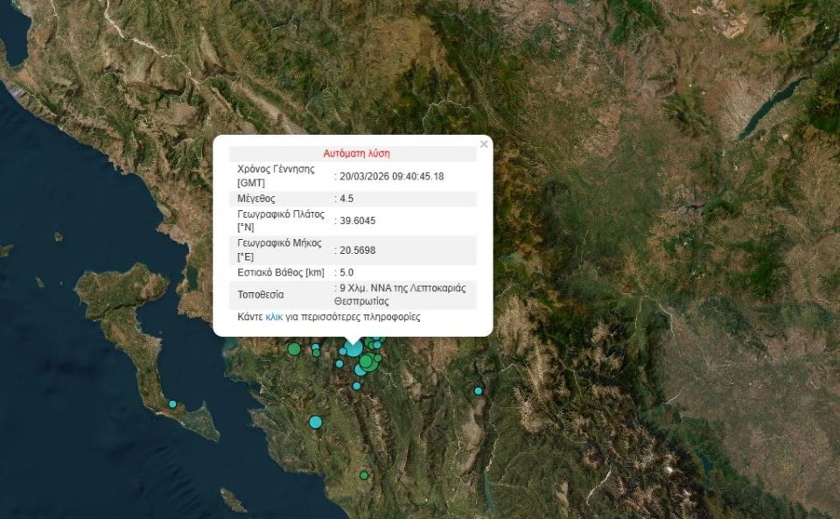Click the origin time 20/03/2026 09:40:45.18
The height and width of the screenshot is (519, 840).
tap(391, 176)
